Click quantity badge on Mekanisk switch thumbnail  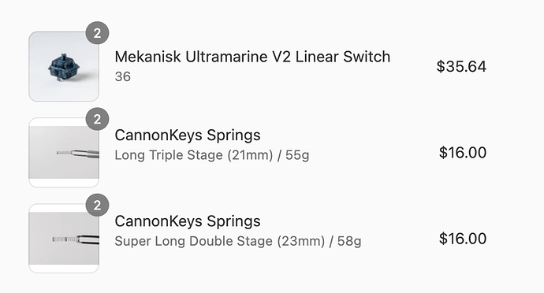pos(98,33)
